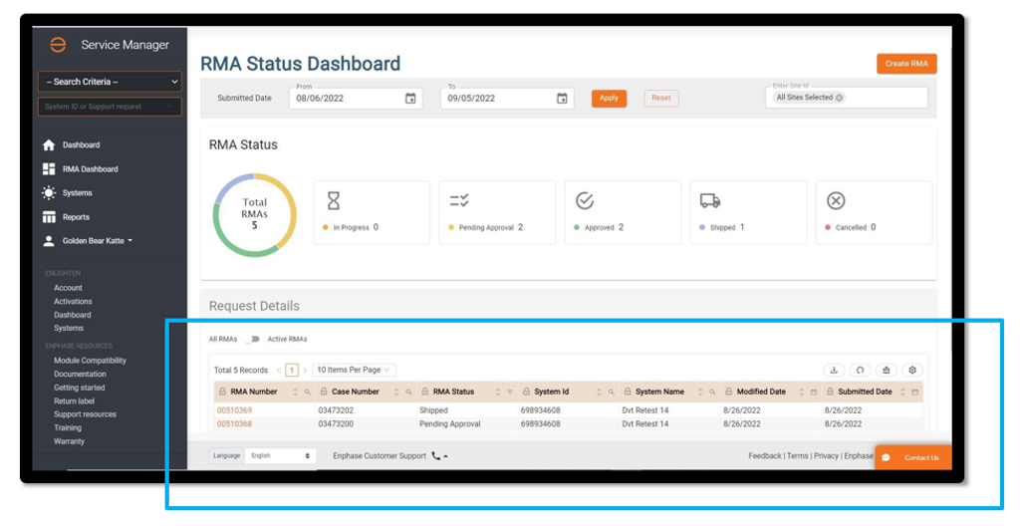The image size is (1024, 526).
Task: Open Dashboard via the home icon
Action: (x=49, y=145)
